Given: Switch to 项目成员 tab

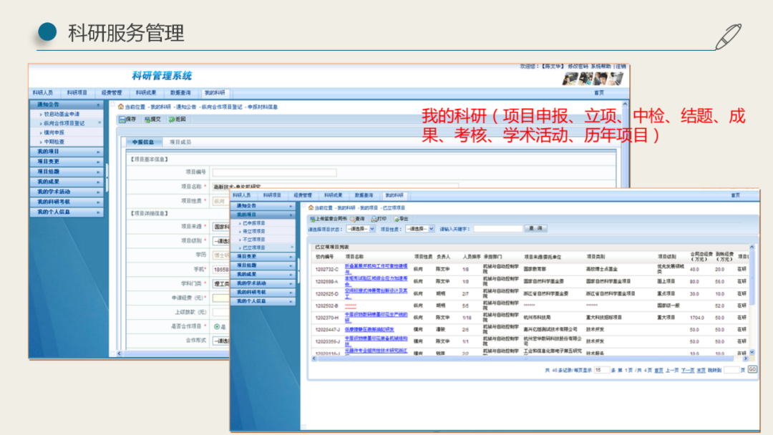Looking at the screenshot, I should tap(180, 142).
